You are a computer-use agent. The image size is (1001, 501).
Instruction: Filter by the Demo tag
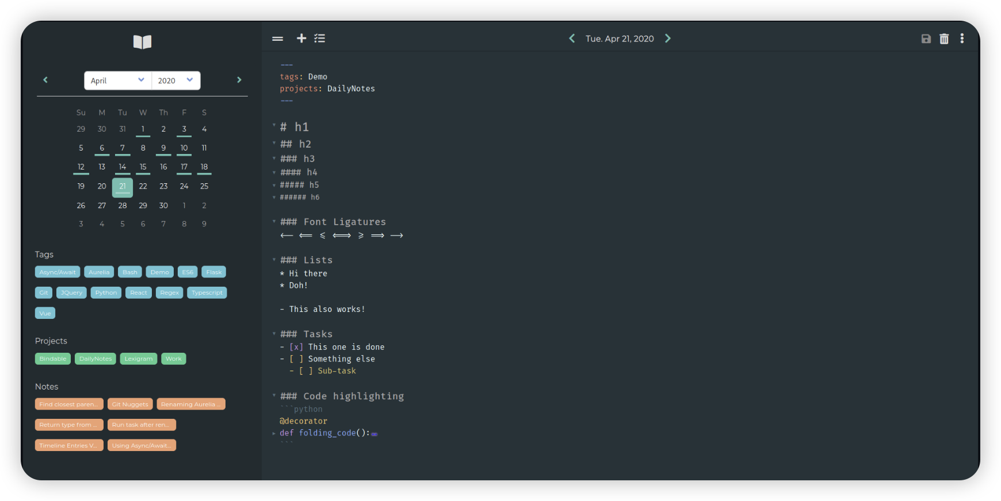tap(160, 272)
